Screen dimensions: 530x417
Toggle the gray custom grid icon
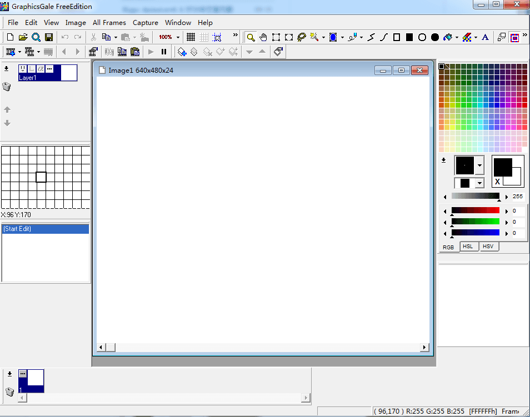coord(204,37)
